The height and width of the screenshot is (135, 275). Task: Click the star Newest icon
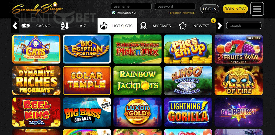click(x=183, y=26)
